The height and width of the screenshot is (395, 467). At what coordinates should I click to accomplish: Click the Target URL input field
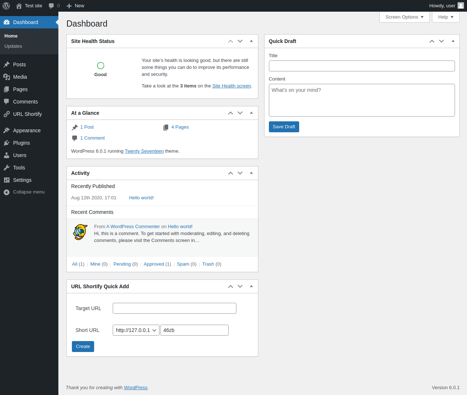pyautogui.click(x=174, y=308)
